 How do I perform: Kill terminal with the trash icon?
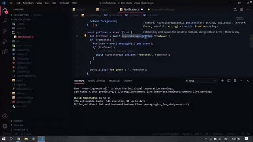(235, 80)
